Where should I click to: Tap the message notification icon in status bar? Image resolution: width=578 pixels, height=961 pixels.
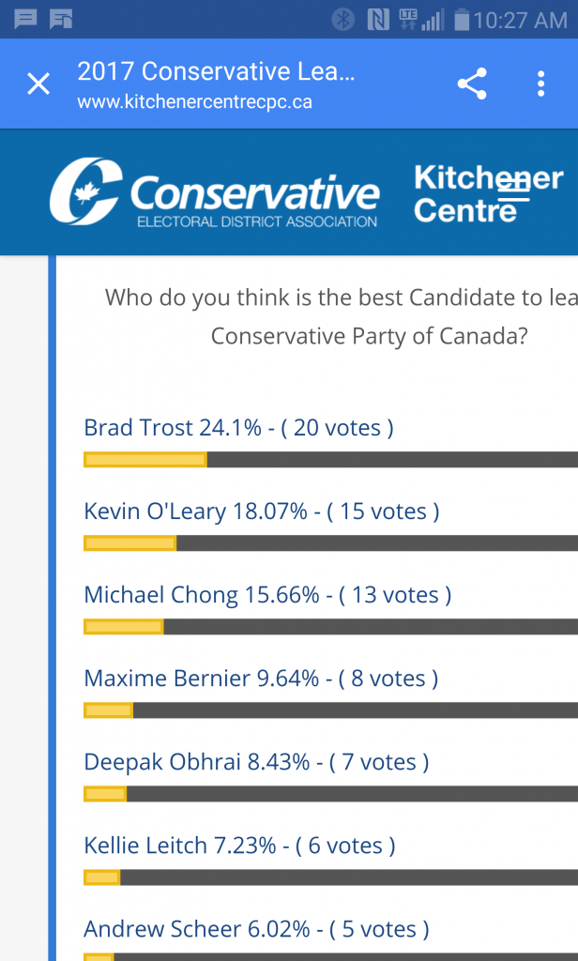25,18
